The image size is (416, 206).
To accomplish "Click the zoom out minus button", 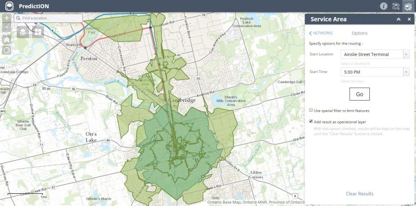I will click(7, 28).
